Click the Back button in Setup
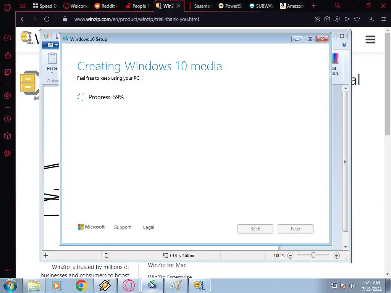The width and height of the screenshot is (391, 293). click(x=255, y=229)
